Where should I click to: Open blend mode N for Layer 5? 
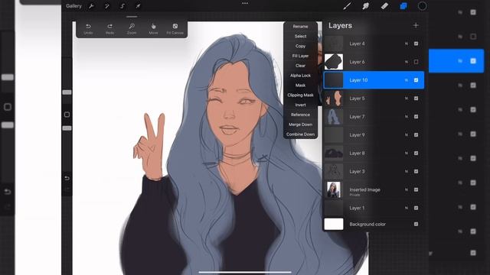coord(407,99)
